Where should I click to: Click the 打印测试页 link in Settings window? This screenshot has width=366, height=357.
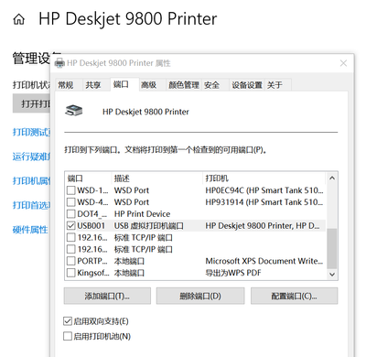(x=31, y=132)
